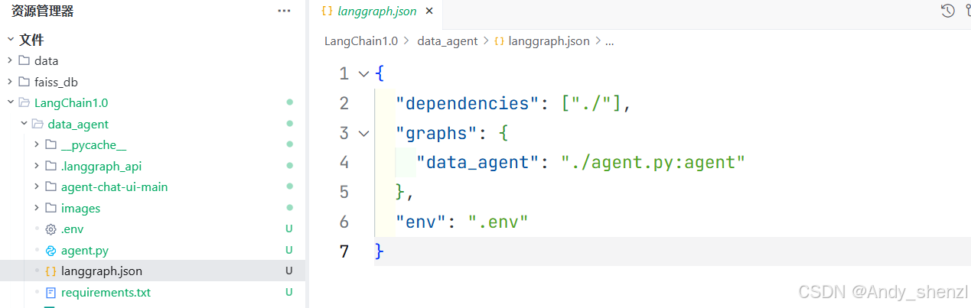
Task: Select the __pycache__ folder name
Action: tap(93, 144)
